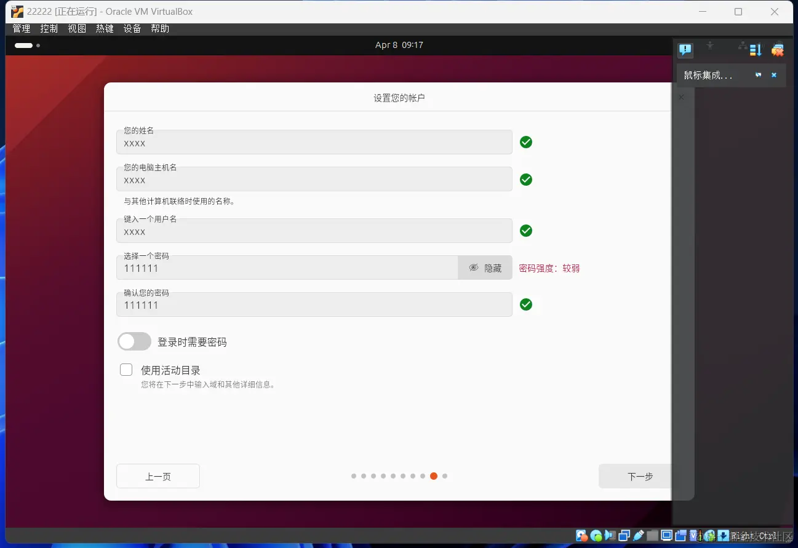Click the 您的电脑主机名 input field
The width and height of the screenshot is (798, 548).
pyautogui.click(x=314, y=179)
